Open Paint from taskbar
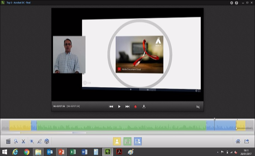This screenshot has width=255, height=156. click(131, 152)
